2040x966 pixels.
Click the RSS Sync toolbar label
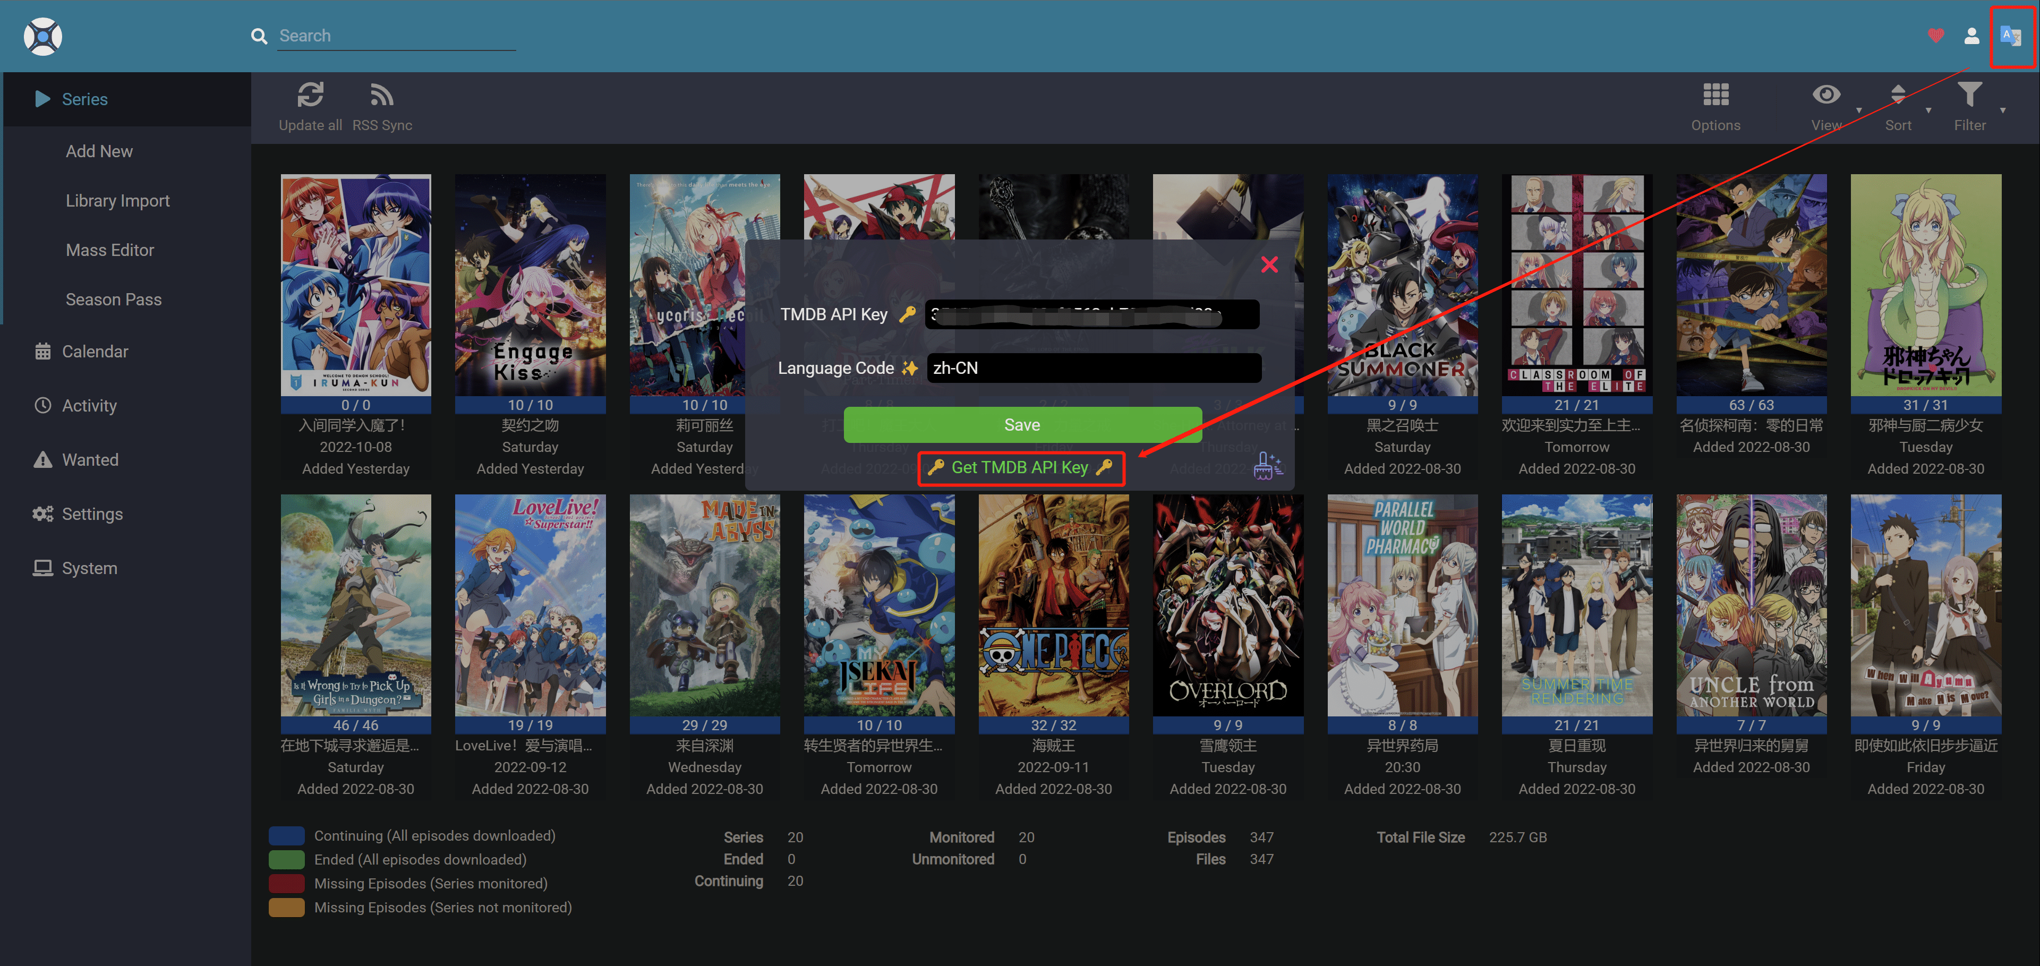click(x=382, y=125)
